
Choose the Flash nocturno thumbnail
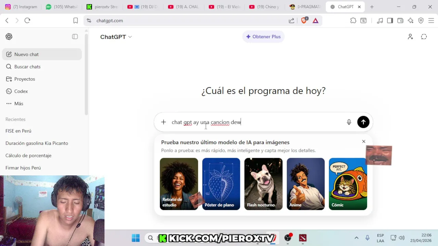(x=263, y=184)
